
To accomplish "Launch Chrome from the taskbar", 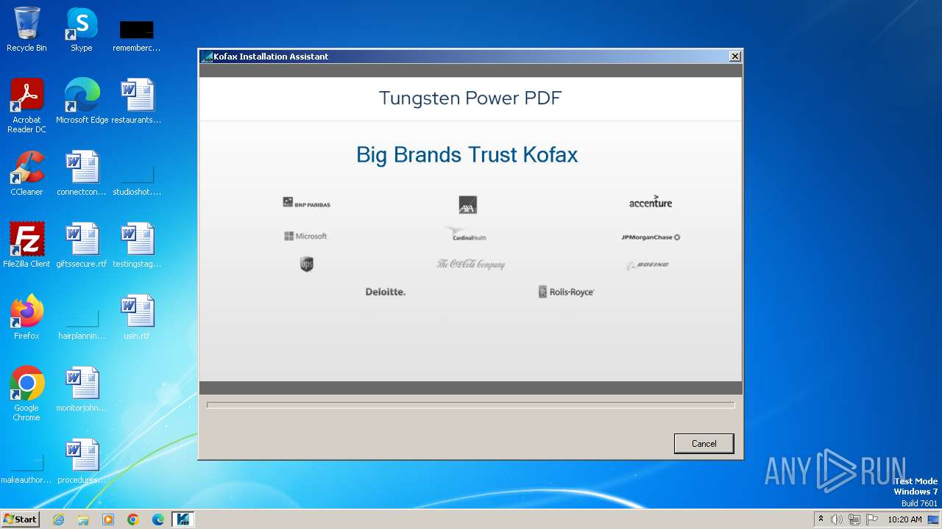I will point(133,519).
